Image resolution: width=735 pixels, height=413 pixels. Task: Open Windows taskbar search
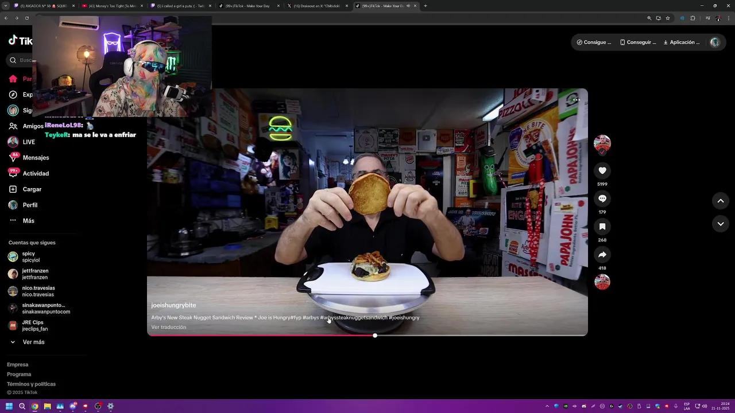click(x=22, y=406)
